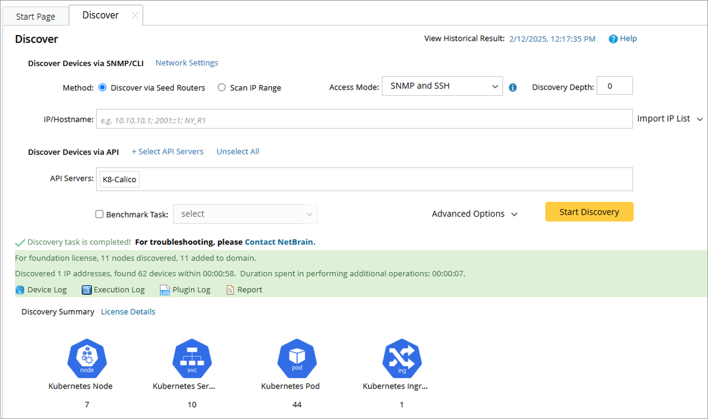Screen dimensions: 708x419
Task: Select the Kubernetes Pod icon
Action: (x=297, y=359)
